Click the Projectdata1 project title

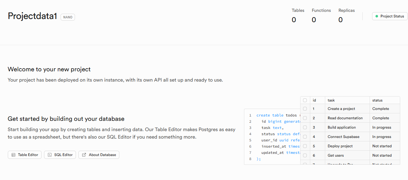pos(32,16)
